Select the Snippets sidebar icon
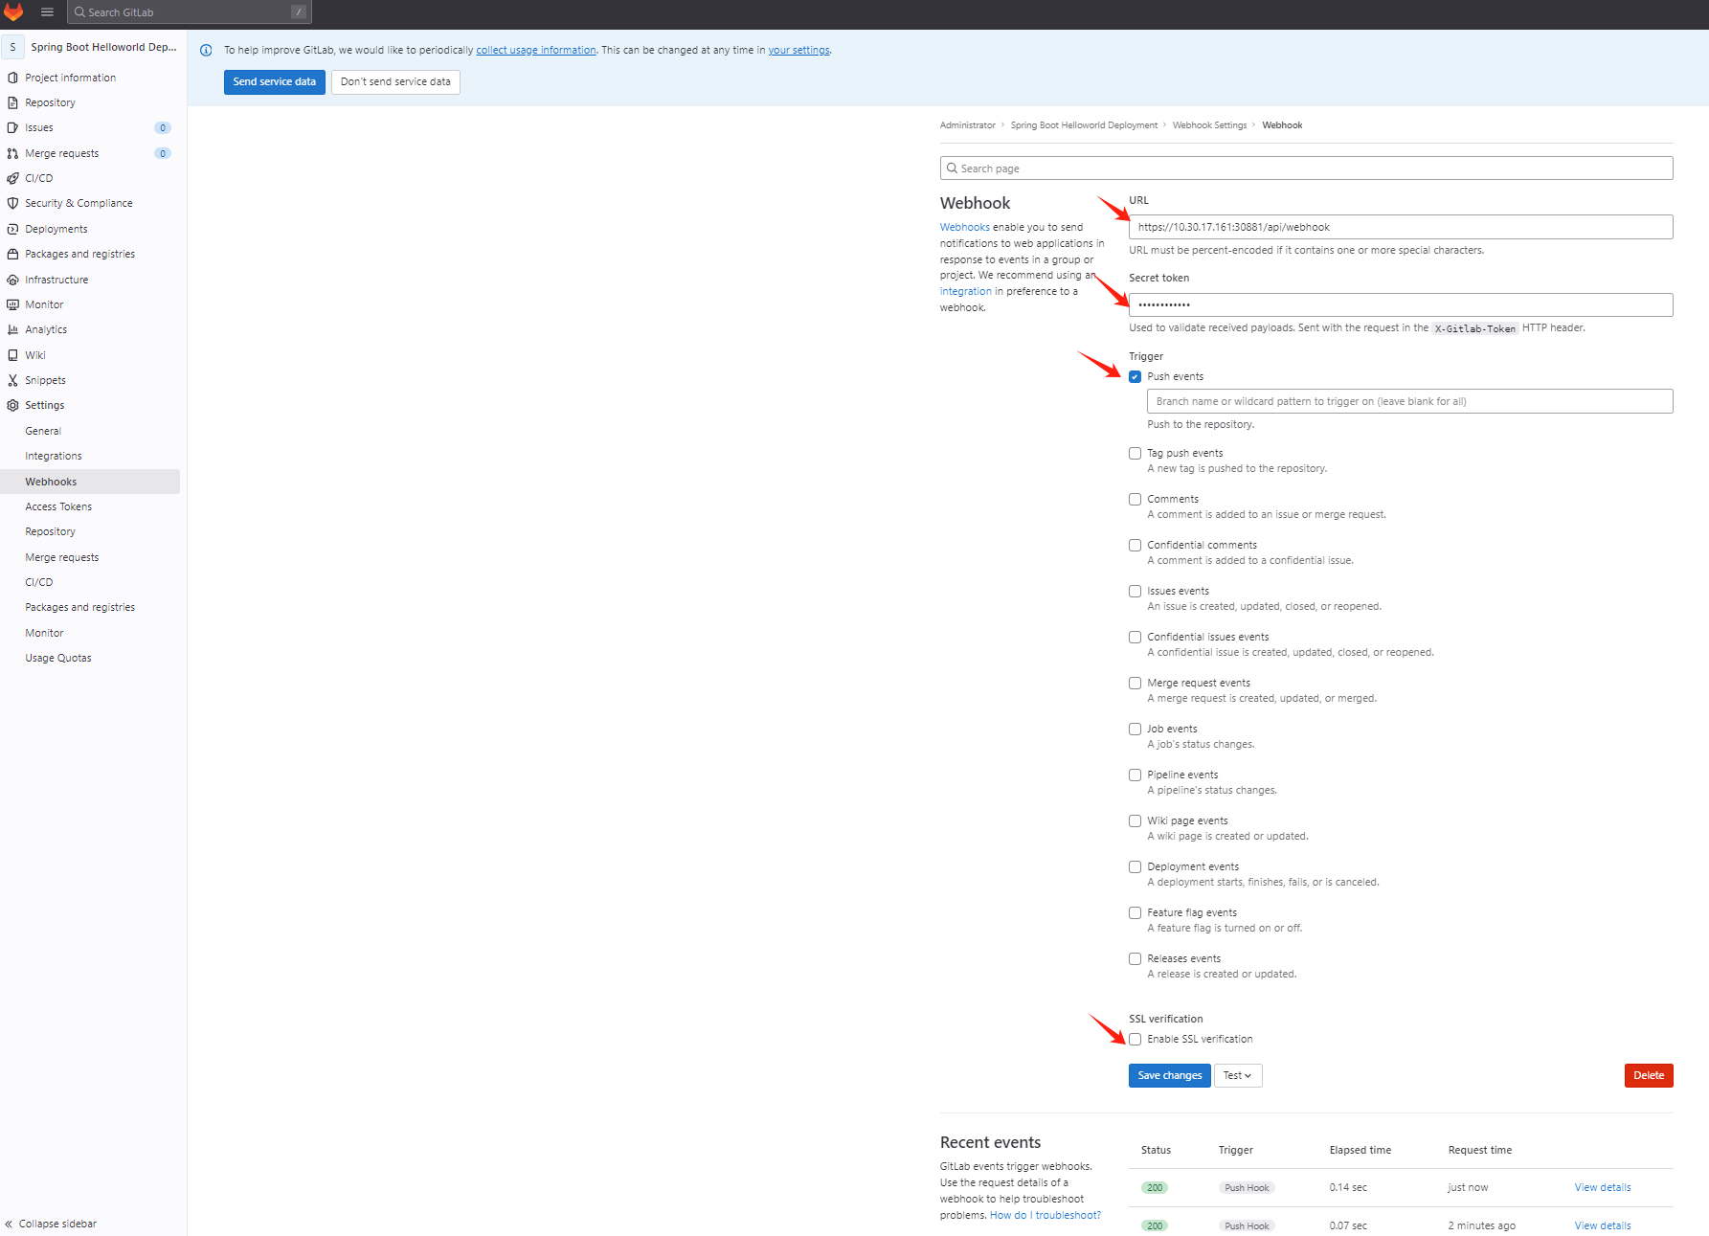Screen dimensions: 1709x1236 (x=12, y=380)
